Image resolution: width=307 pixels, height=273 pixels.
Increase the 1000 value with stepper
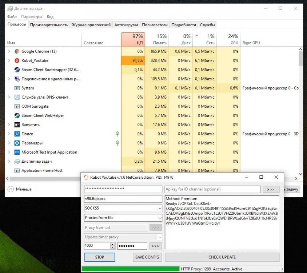click(x=112, y=244)
